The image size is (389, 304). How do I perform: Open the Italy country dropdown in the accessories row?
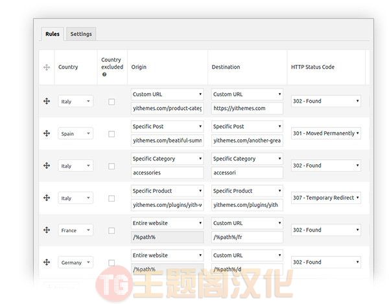(x=76, y=166)
